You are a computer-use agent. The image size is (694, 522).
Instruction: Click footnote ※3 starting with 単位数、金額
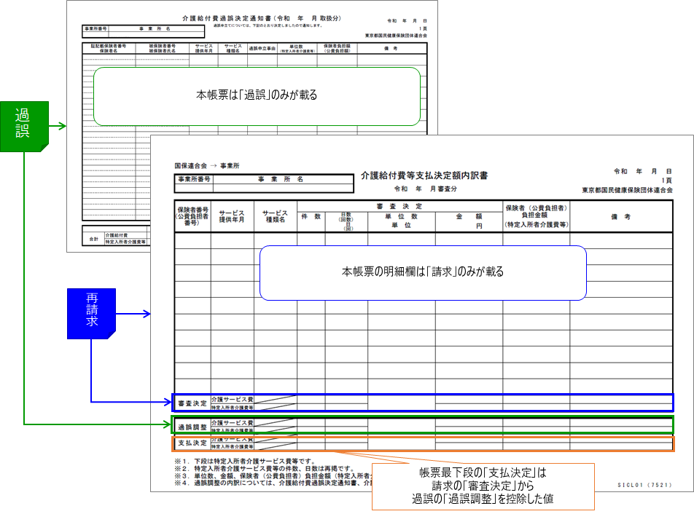[273, 476]
